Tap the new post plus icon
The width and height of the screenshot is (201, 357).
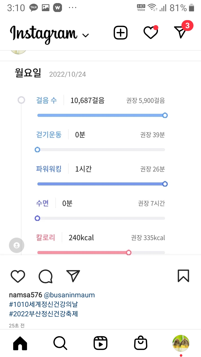[121, 33]
